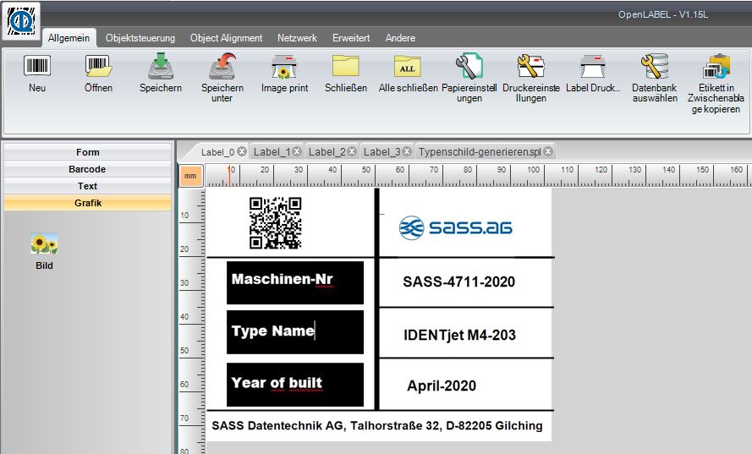Click the Datenbank auswählen icon

click(655, 66)
